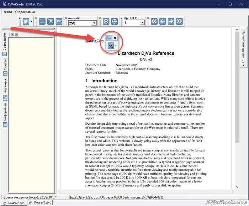Click the horizontal scrollbar right arrow
Screen dimensions: 249x206
point(233,191)
